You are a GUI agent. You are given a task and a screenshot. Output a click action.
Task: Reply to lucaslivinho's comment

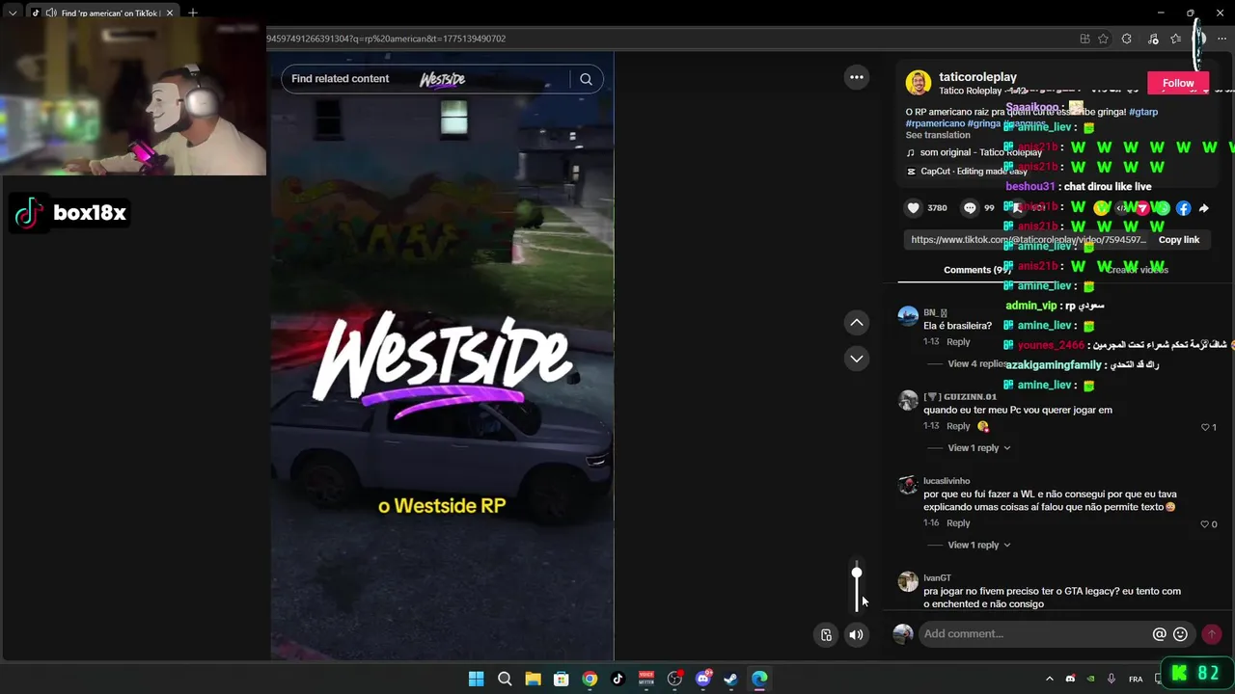958,523
